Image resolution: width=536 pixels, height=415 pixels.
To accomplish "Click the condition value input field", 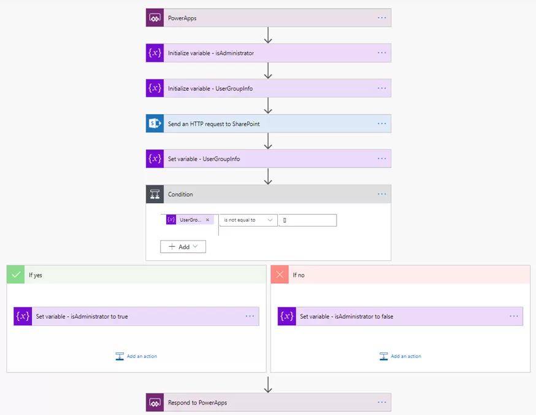I will [x=307, y=220].
